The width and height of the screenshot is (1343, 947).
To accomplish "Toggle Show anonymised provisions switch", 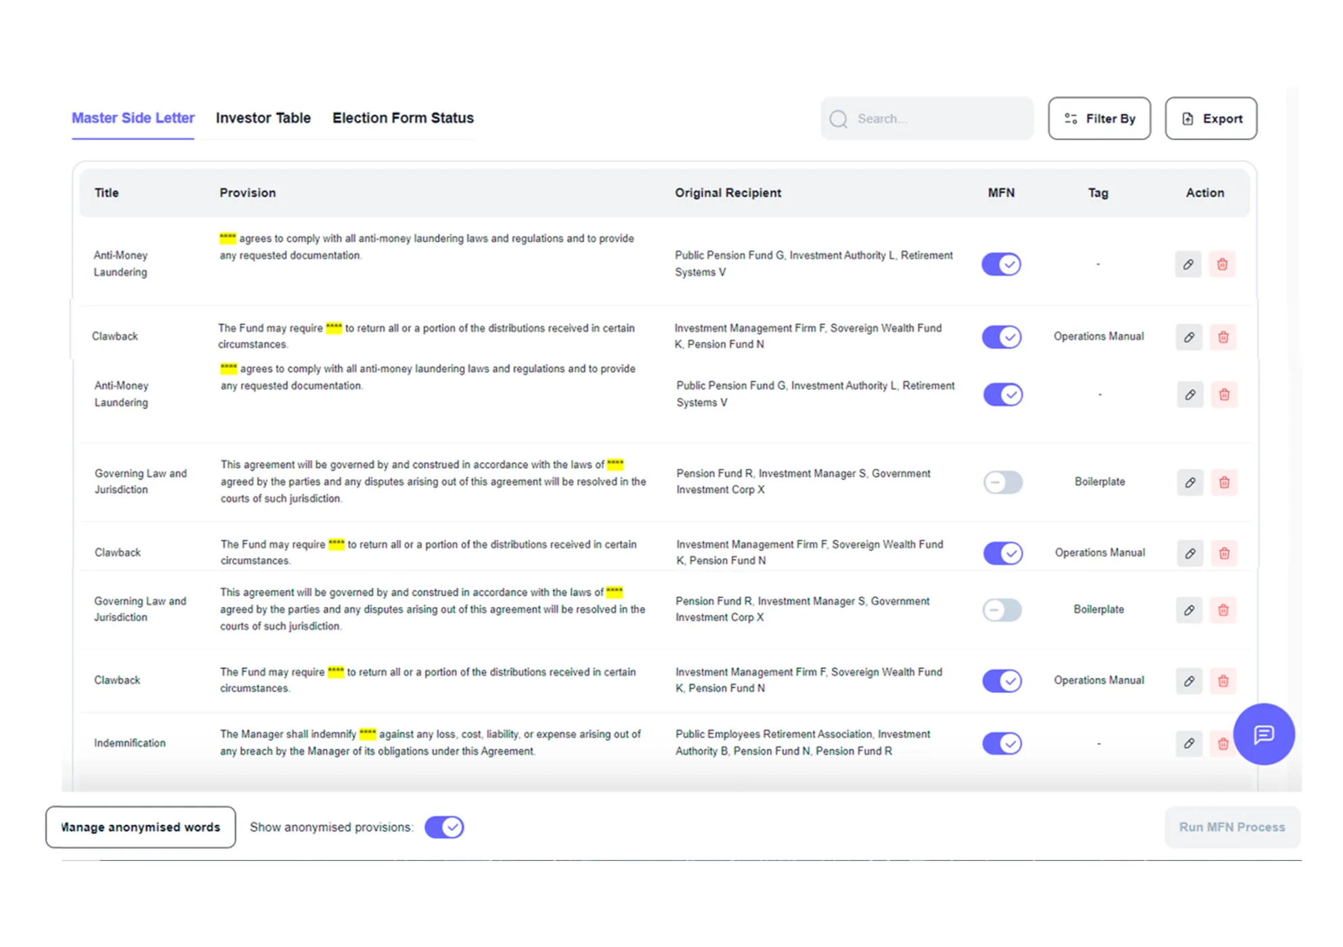I will [x=444, y=827].
